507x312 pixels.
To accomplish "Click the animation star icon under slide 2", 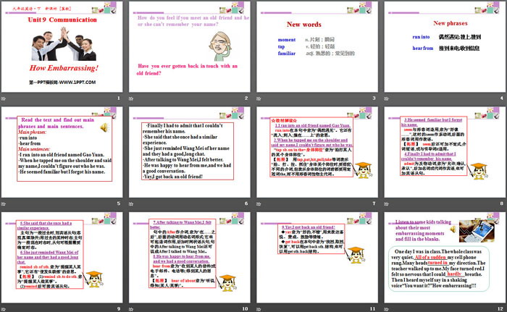I will (x=131, y=98).
